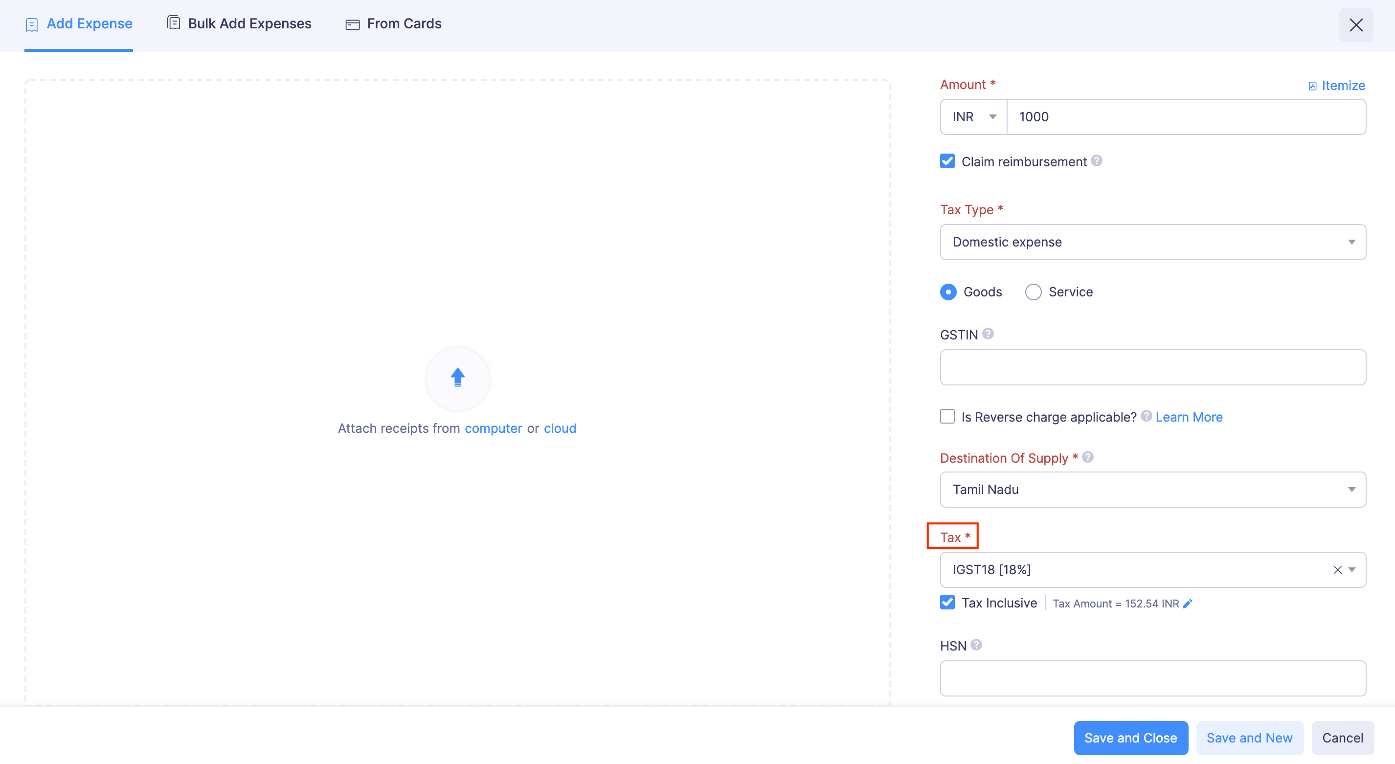Screen dimensions: 1395x764
Task: Select the Service radio button
Action: click(x=1033, y=292)
